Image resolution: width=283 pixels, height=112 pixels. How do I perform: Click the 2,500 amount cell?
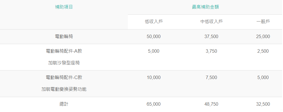tap(263, 51)
